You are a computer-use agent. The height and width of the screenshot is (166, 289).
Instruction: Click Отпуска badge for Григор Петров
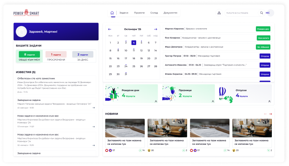pyautogui.click(x=265, y=56)
